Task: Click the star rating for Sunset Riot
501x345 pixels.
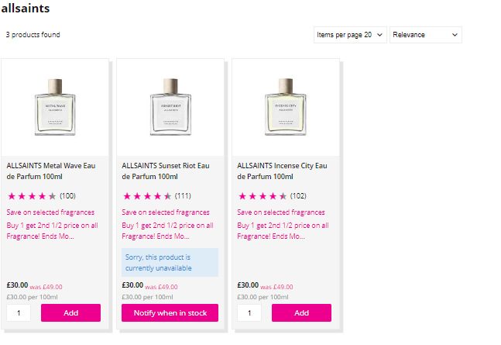Action: [147, 196]
